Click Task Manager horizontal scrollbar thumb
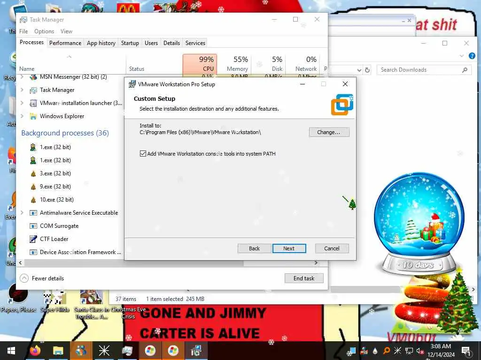 134,263
